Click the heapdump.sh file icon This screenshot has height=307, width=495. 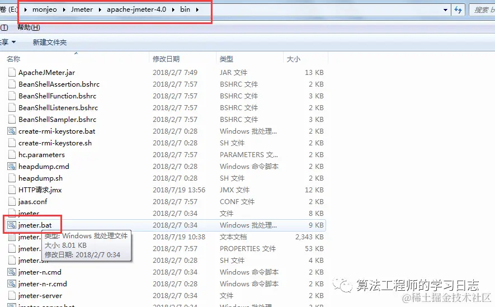coord(12,178)
